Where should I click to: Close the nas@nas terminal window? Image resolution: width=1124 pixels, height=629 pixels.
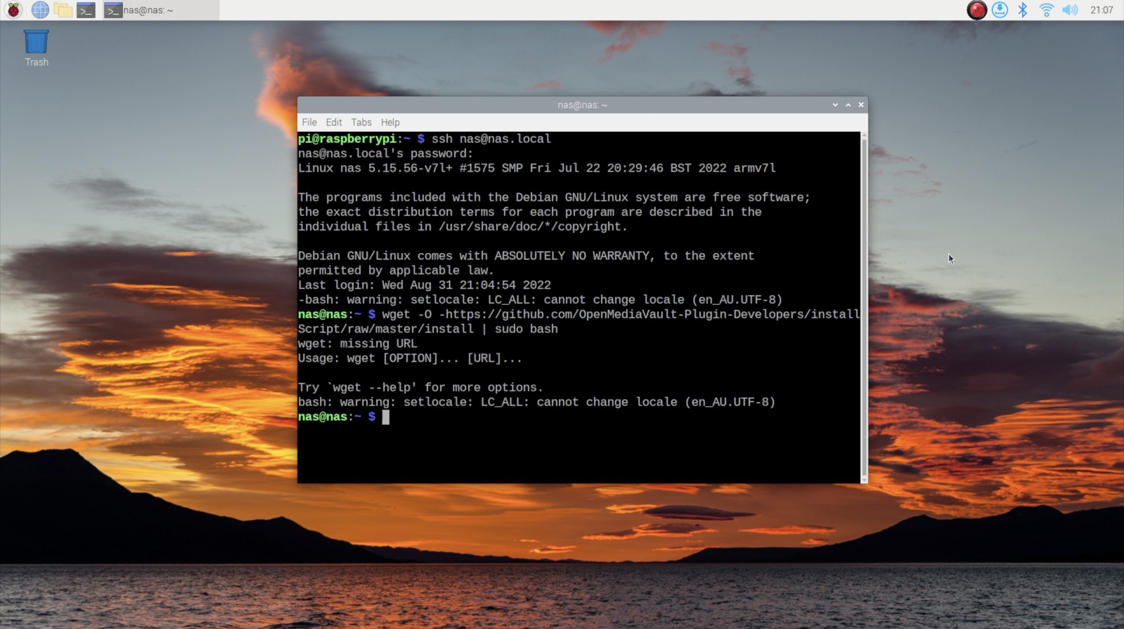(861, 105)
